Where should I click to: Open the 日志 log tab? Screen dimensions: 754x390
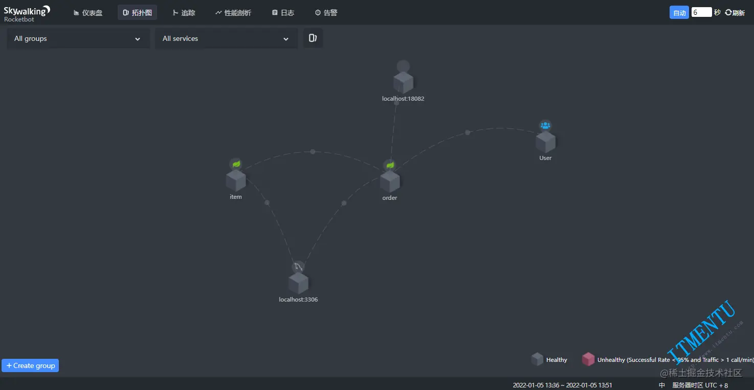point(283,13)
